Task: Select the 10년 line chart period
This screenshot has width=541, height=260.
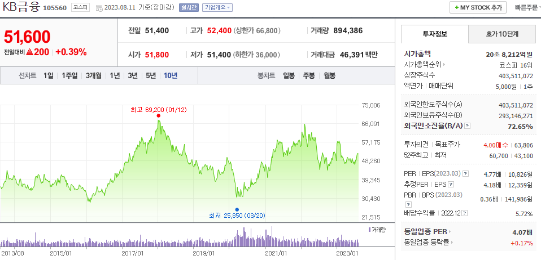Action: pos(171,75)
